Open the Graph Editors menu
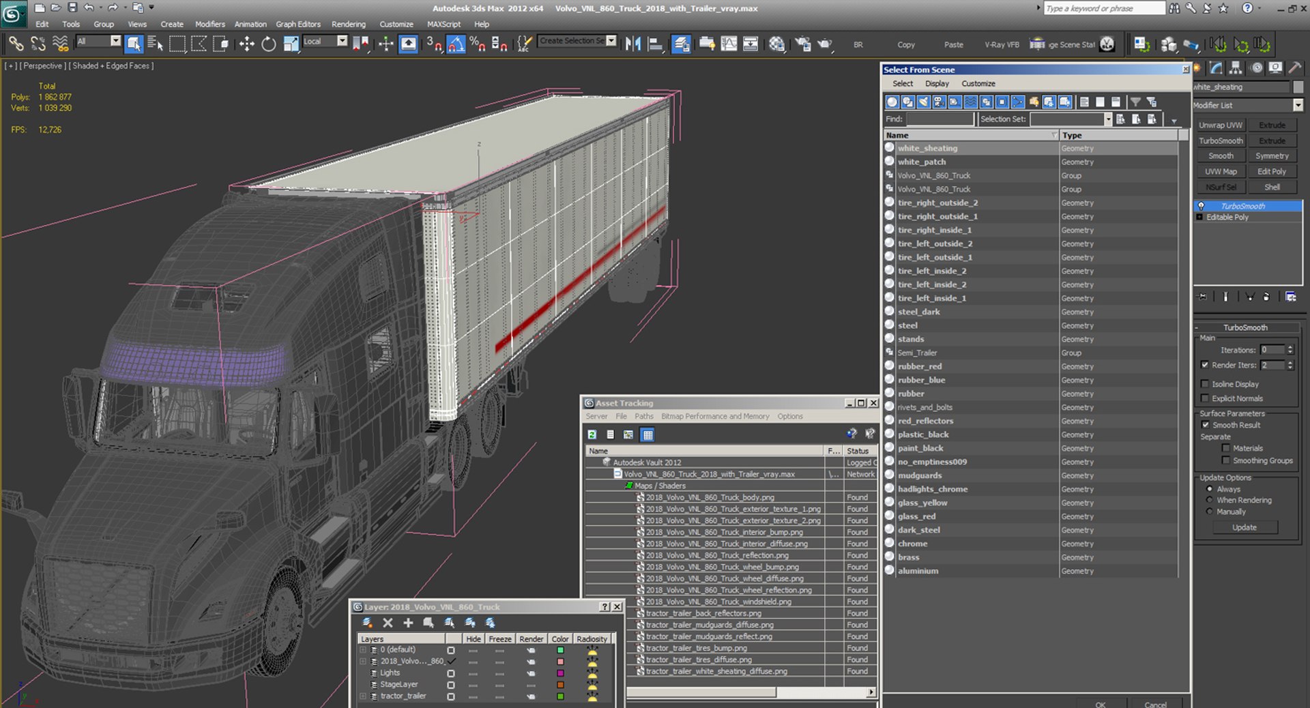1310x708 pixels. pyautogui.click(x=298, y=24)
